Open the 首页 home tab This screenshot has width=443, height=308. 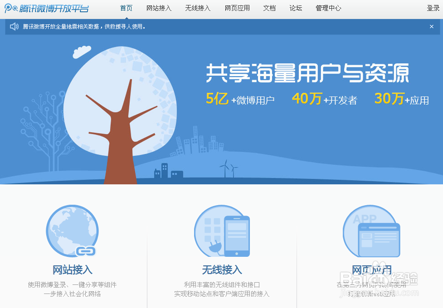coord(126,8)
